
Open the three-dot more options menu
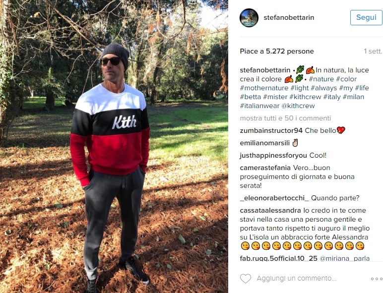pos(377,279)
